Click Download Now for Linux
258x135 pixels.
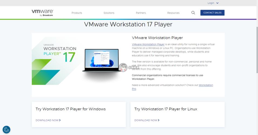[147, 120]
